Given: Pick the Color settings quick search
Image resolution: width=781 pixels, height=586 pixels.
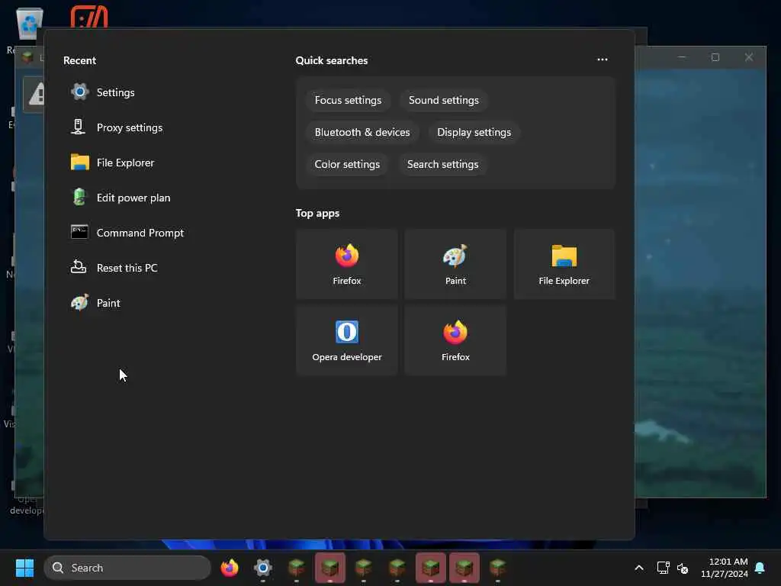Looking at the screenshot, I should (347, 164).
